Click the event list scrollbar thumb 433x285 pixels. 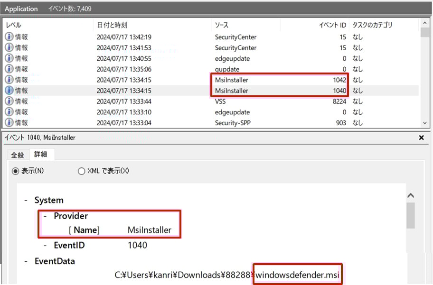tap(425, 33)
